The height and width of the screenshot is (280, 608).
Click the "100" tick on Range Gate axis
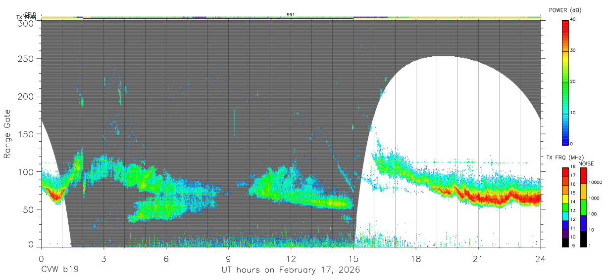coord(26,172)
